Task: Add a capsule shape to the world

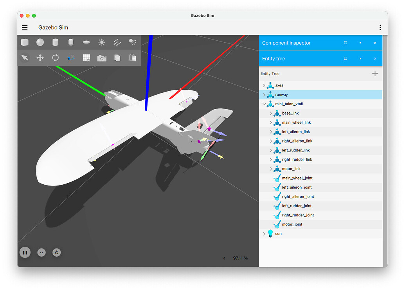Action: coord(71,42)
